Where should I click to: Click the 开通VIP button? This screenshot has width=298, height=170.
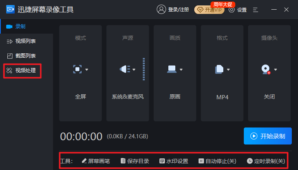pyautogui.click(x=209, y=10)
